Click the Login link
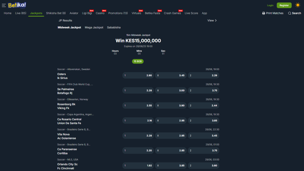This screenshot has width=304, height=171. [270, 5]
